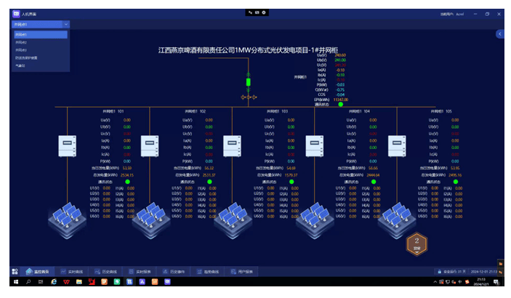The image size is (511, 298).
Task: Click the 11347.00 energy reading value
Action: point(341,100)
